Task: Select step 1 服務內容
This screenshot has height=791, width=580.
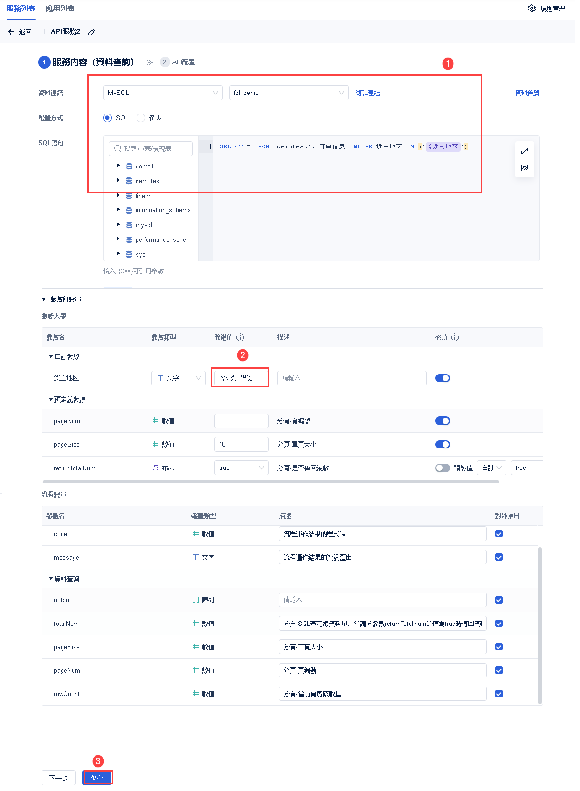Action: 86,62
